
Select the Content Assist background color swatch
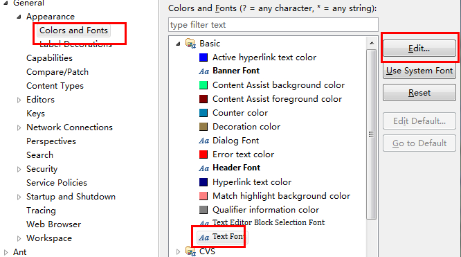[x=204, y=85]
